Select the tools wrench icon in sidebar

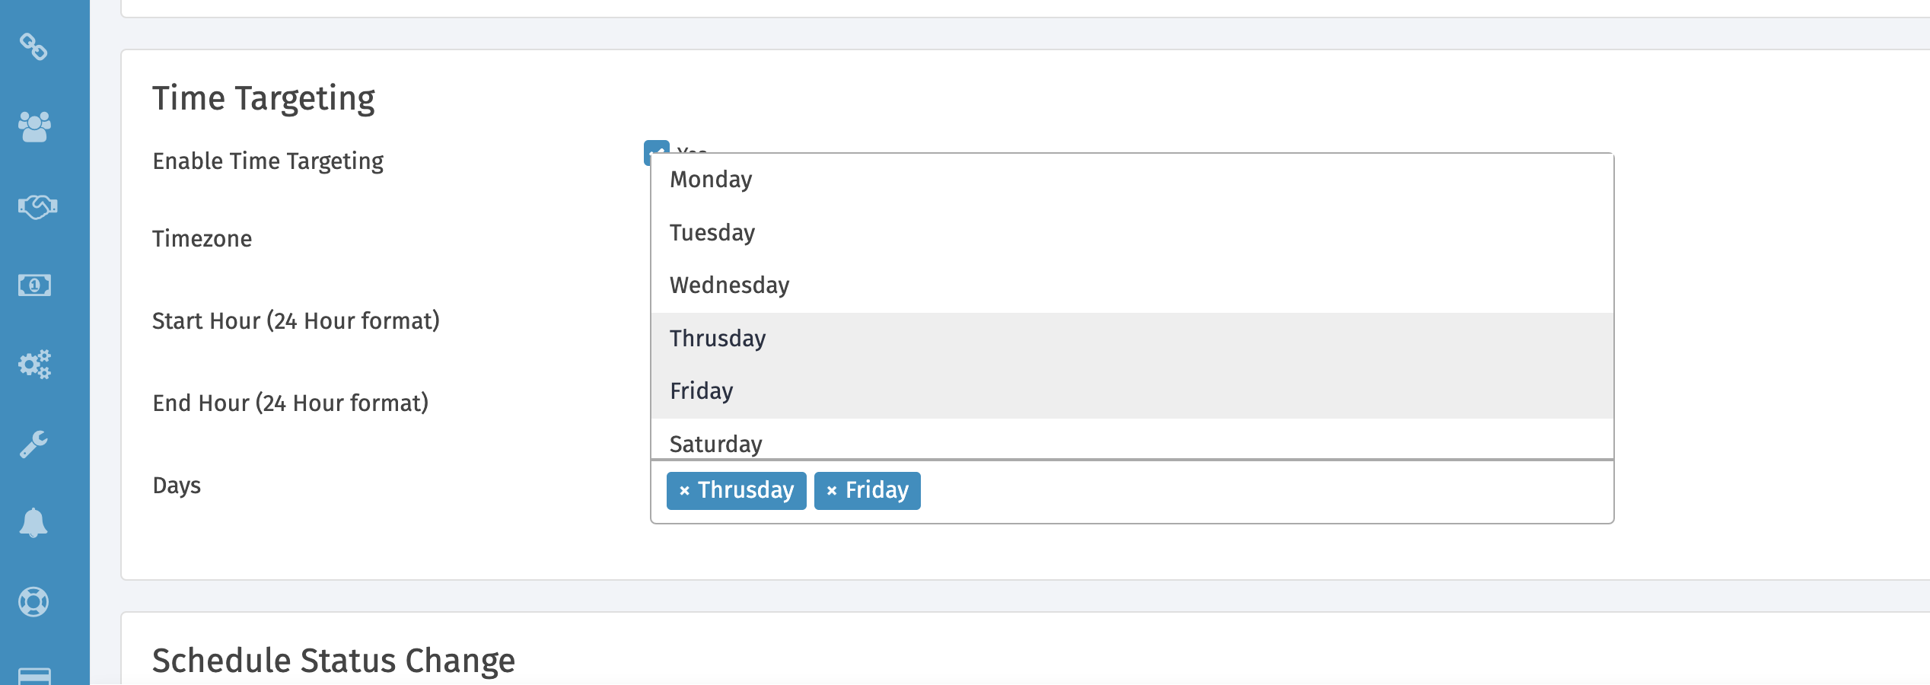pos(34,444)
